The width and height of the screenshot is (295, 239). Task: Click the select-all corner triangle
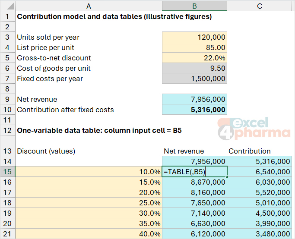(8, 6)
